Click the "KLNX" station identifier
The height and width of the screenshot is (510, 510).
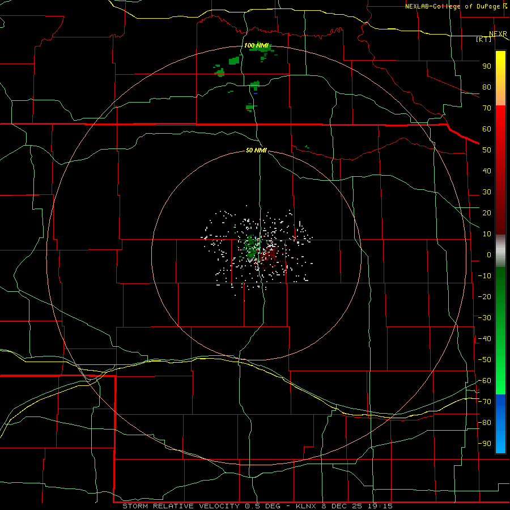click(x=306, y=506)
